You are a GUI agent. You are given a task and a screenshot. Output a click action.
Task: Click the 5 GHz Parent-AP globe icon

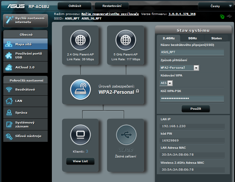coord(126,40)
